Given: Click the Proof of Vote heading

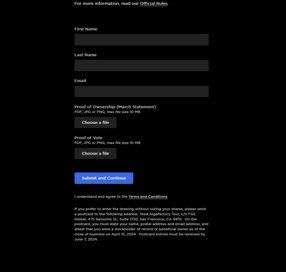Looking at the screenshot, I should (x=88, y=138).
